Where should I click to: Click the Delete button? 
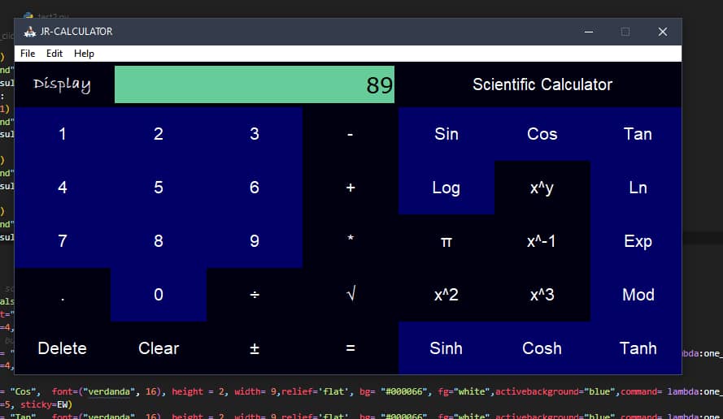click(63, 348)
